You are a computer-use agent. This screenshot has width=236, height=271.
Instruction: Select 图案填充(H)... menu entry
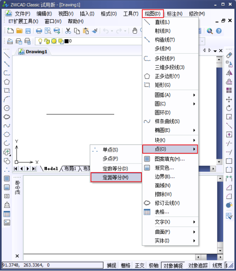point(170,159)
